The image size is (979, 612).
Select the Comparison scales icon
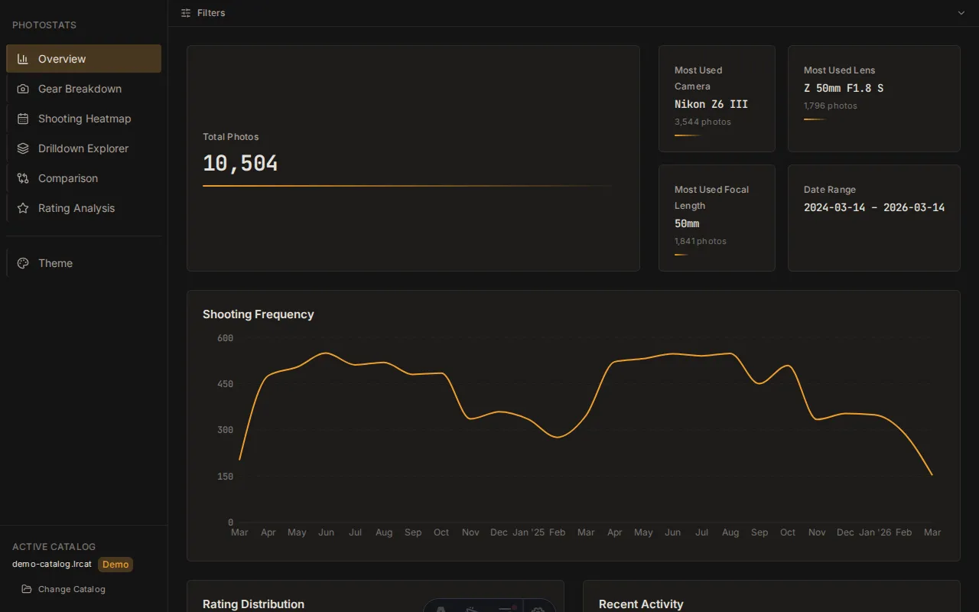pos(23,178)
